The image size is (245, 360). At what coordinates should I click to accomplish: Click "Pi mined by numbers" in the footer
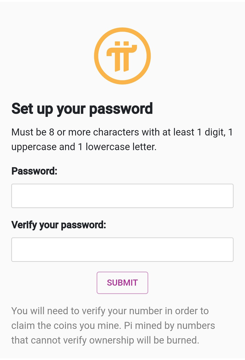point(170,326)
